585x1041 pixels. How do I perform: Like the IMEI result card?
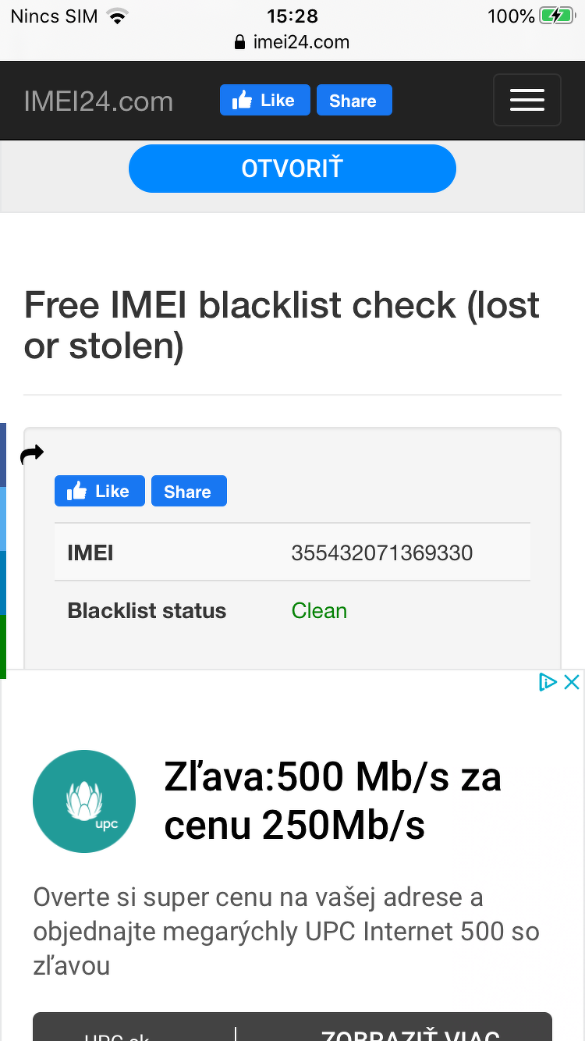click(99, 492)
